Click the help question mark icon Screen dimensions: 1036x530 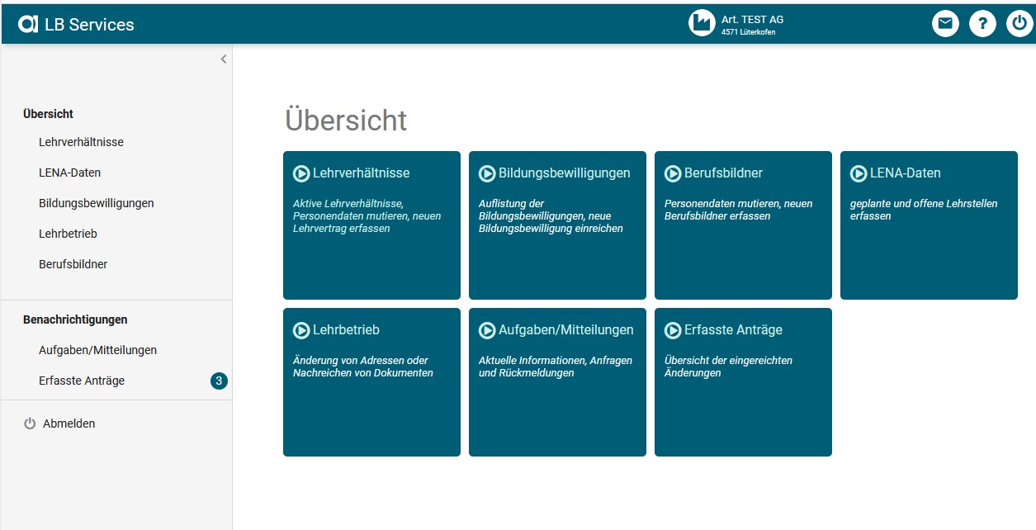982,24
